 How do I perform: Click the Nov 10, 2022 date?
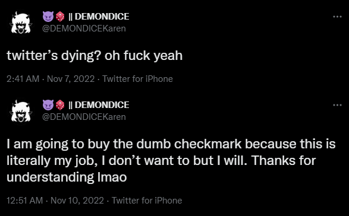pyautogui.click(x=77, y=201)
